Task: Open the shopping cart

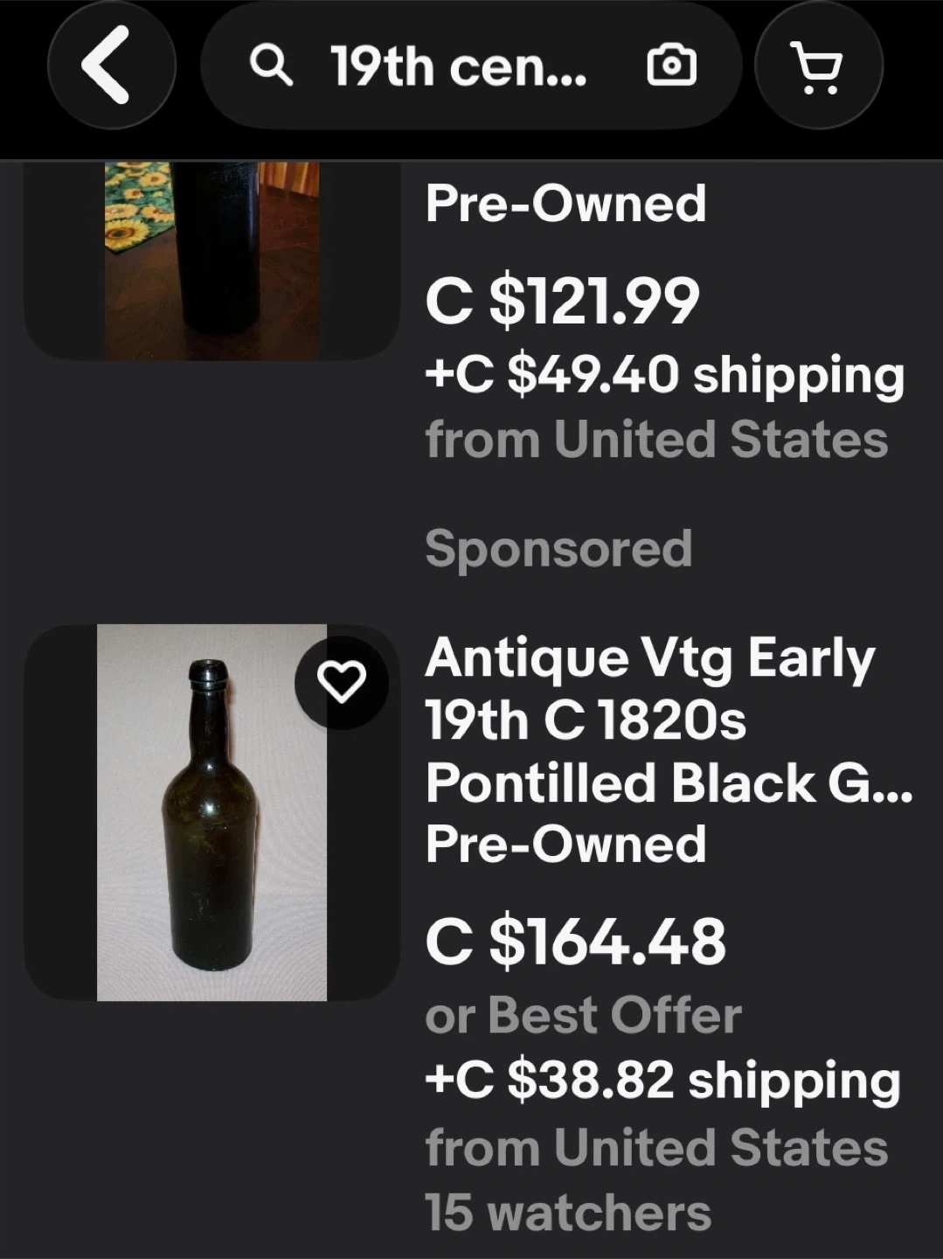Action: [x=817, y=66]
